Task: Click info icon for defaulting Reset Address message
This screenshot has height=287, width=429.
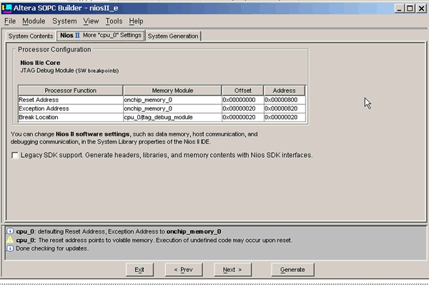Action: click(x=10, y=231)
